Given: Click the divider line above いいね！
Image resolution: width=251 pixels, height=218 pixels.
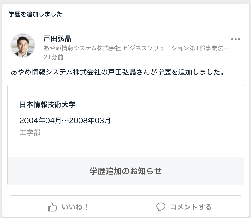Looking at the screenshot, I should [x=125, y=195].
